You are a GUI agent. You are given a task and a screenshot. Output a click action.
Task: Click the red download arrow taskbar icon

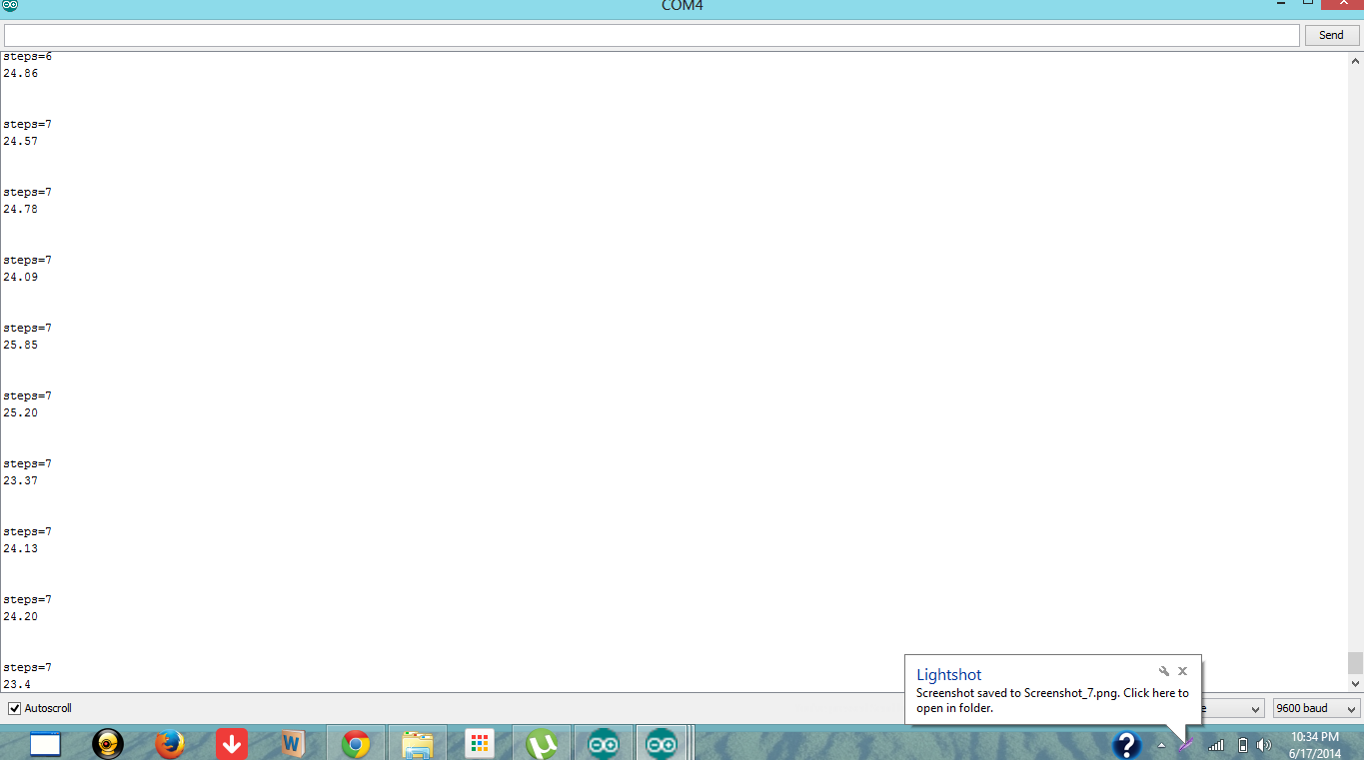tap(232, 744)
